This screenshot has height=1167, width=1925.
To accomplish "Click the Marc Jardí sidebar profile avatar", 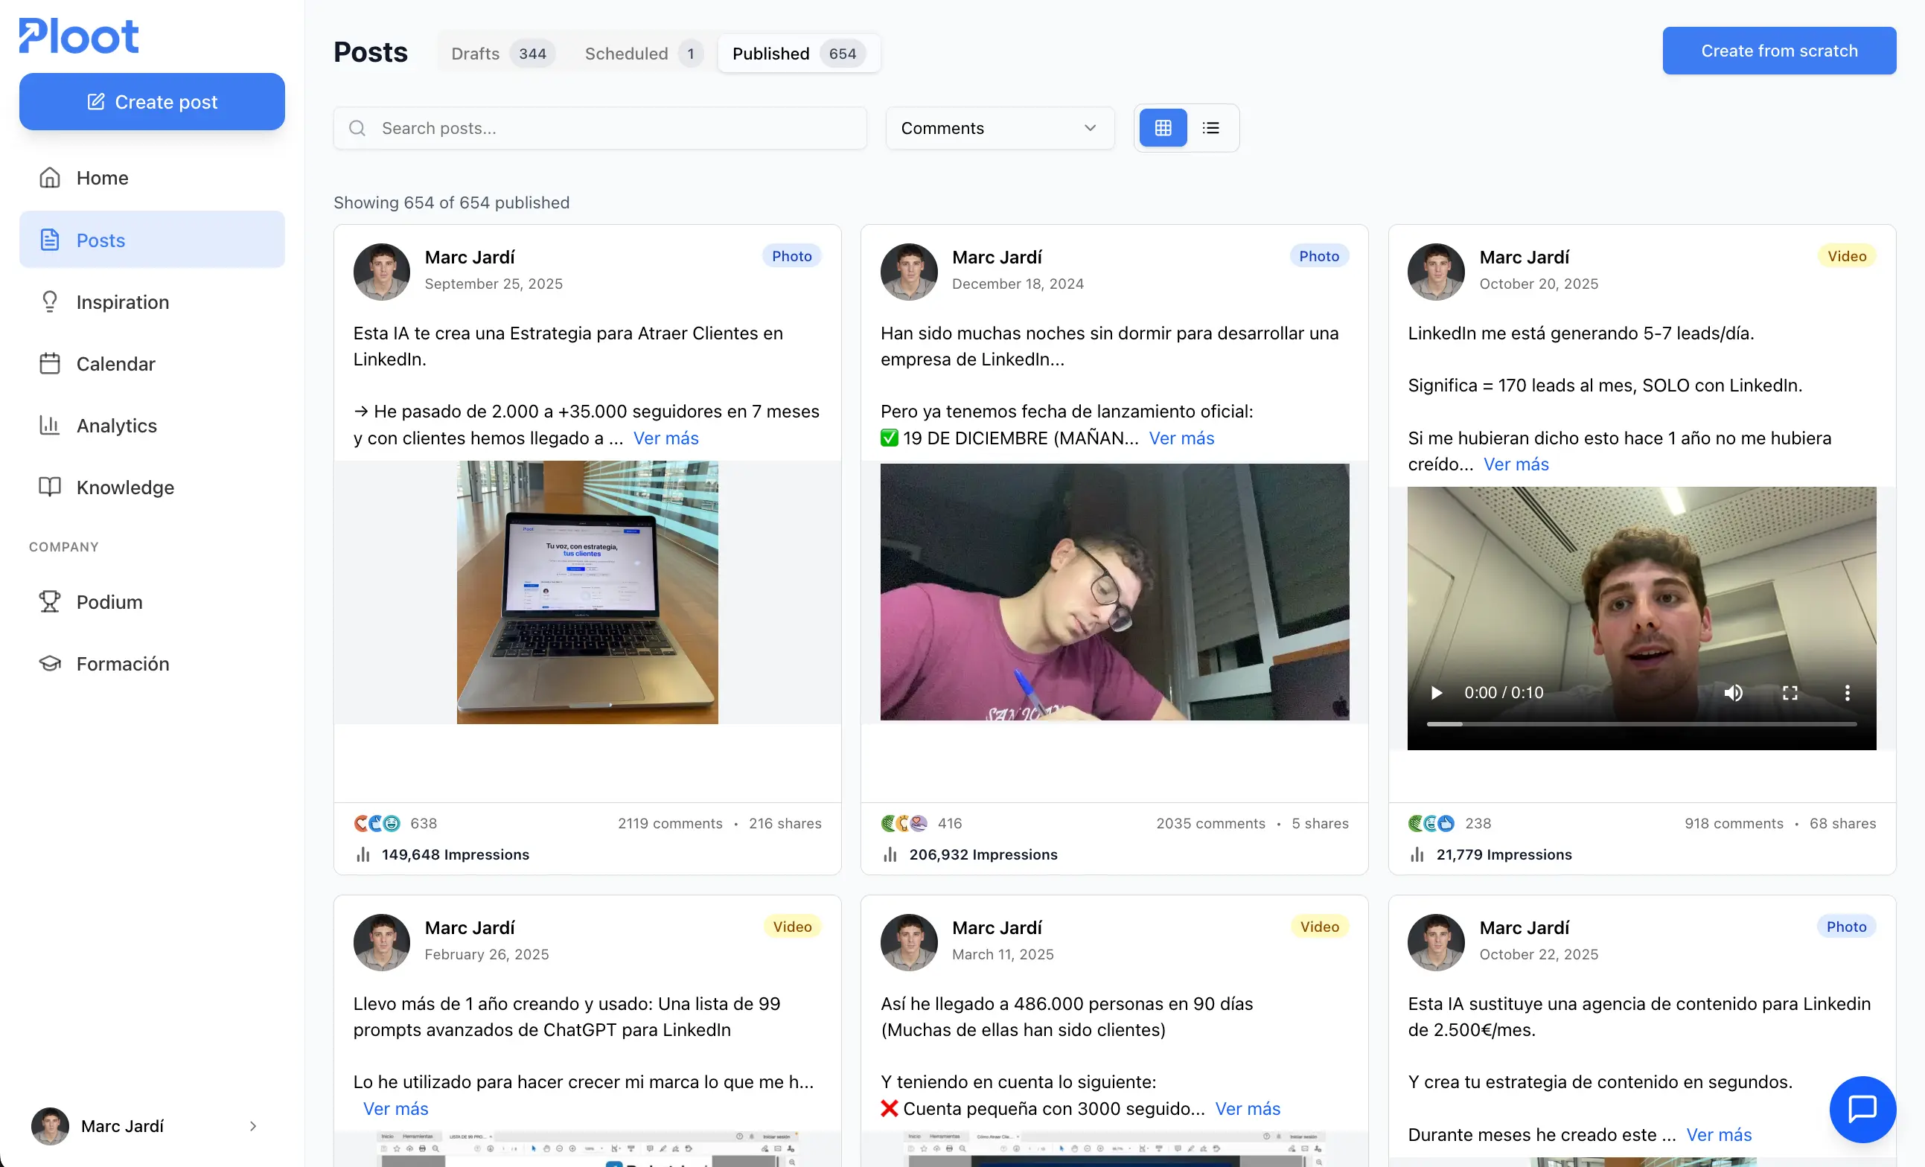I will pyautogui.click(x=50, y=1125).
